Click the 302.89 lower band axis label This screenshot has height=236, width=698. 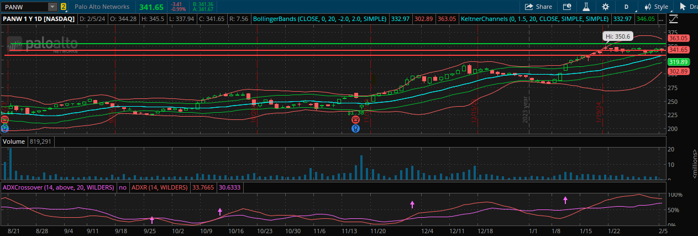(678, 71)
